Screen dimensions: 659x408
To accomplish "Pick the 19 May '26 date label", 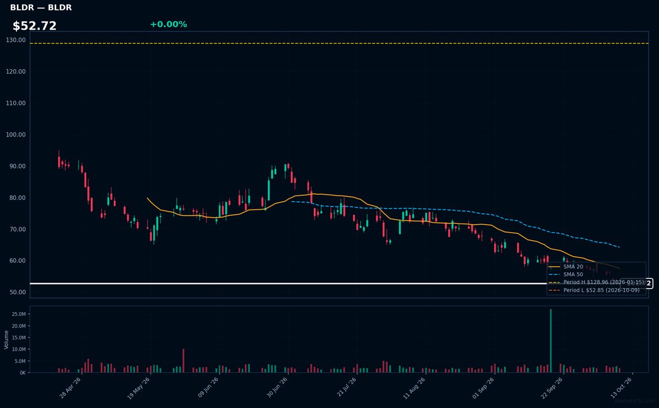I will [139, 388].
